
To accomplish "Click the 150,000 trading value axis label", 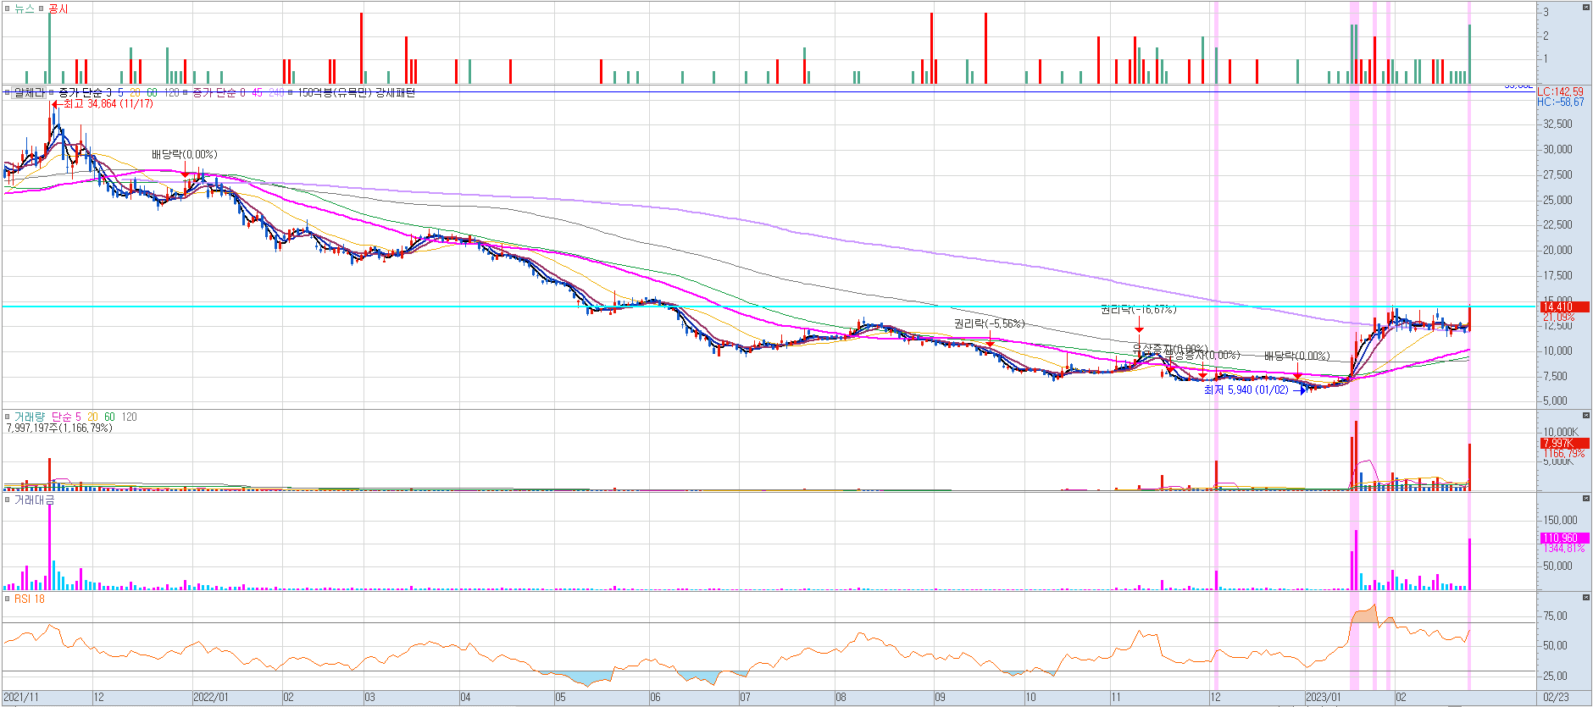I will point(1560,521).
